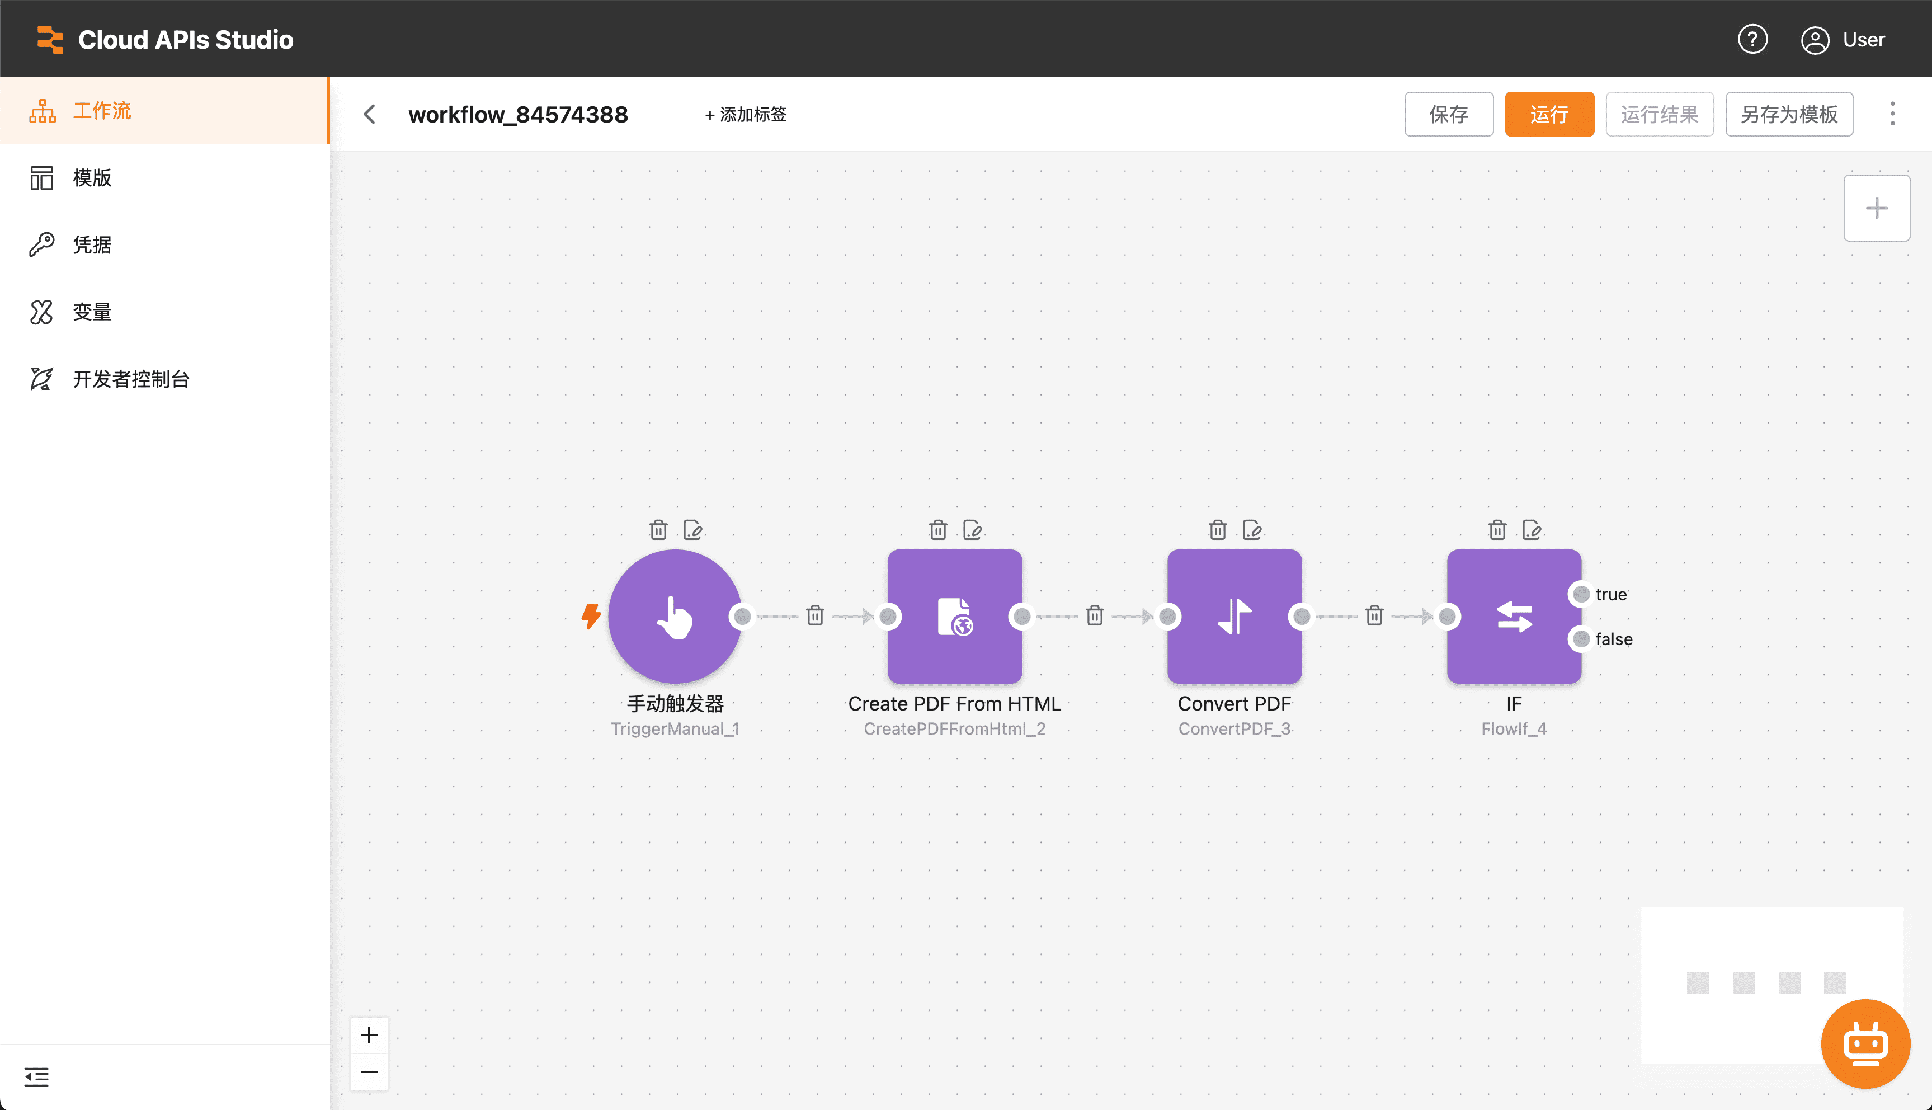The image size is (1932, 1110).
Task: Select the Convert PDF node
Action: (1234, 616)
